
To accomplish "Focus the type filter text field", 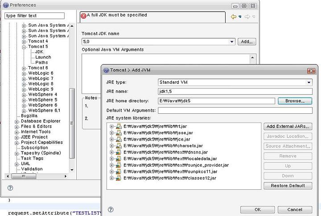I will 34,16.
